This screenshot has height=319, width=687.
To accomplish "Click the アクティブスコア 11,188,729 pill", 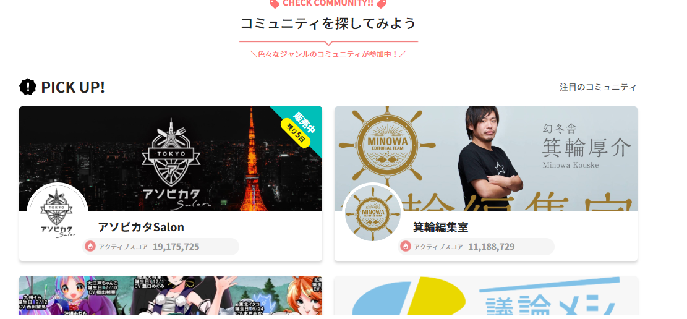I will (476, 246).
